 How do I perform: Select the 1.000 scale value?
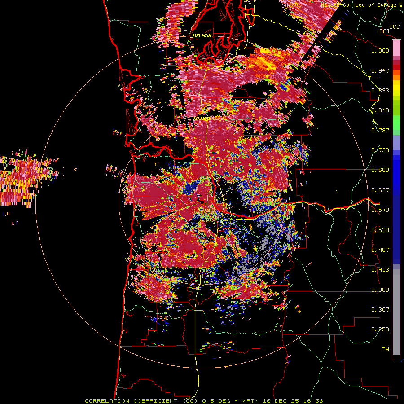click(x=380, y=50)
